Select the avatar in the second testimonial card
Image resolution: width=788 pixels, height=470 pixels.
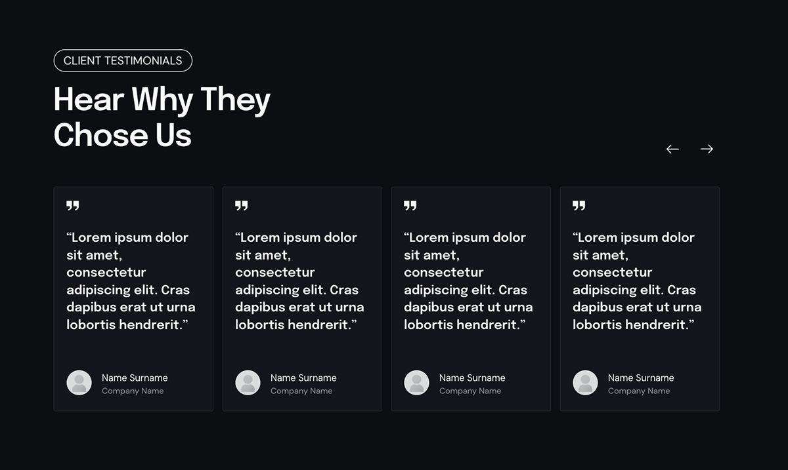tap(248, 383)
